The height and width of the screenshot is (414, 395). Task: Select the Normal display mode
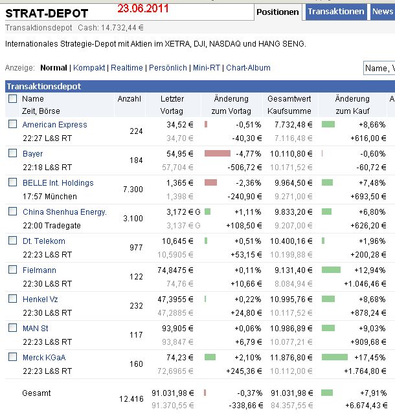point(54,68)
